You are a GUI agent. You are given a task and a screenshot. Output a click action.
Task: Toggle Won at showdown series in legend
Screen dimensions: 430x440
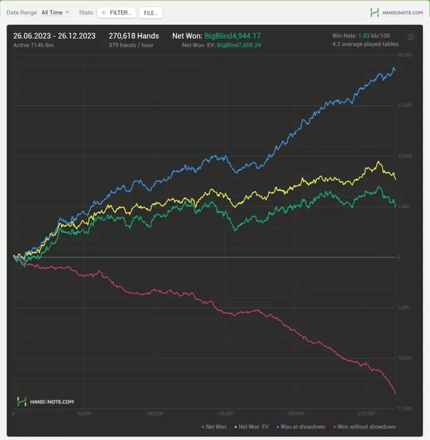point(300,427)
